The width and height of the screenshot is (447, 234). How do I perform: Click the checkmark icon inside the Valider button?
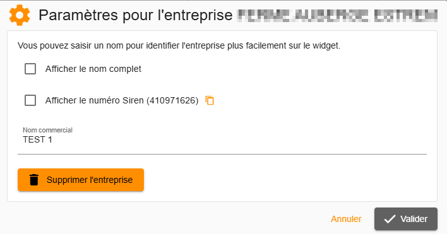pyautogui.click(x=390, y=219)
